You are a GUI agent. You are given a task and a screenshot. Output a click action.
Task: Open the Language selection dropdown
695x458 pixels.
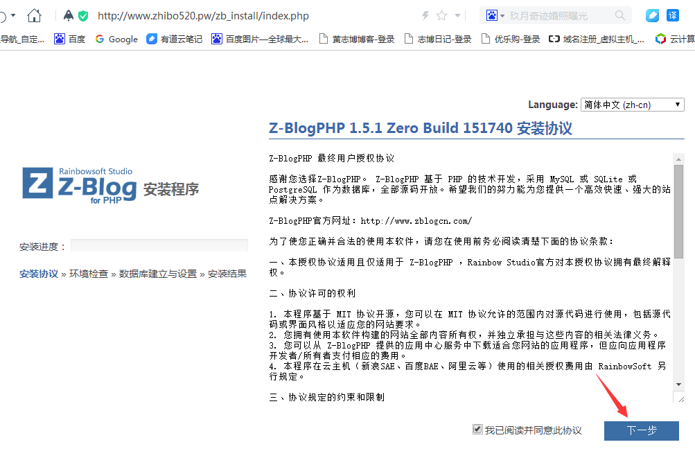631,104
